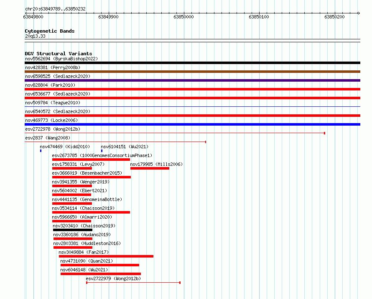
Task: Click the nsv474469 (Kidd2010) label
Action: pos(65,147)
